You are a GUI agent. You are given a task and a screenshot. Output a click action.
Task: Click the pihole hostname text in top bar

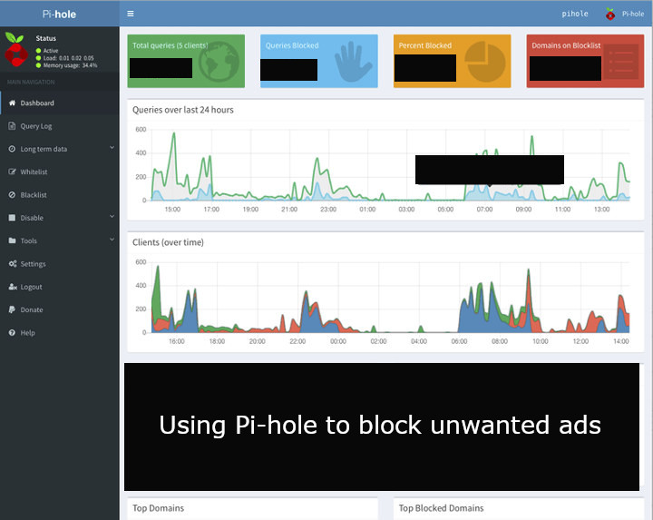point(575,14)
